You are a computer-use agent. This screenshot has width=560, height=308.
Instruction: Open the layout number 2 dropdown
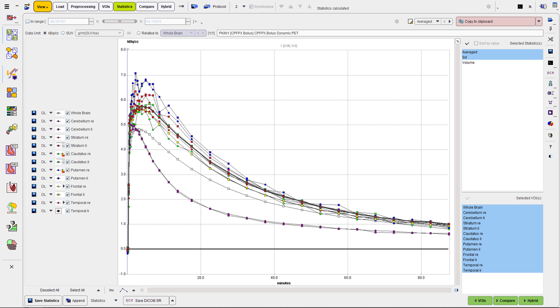coord(244,7)
